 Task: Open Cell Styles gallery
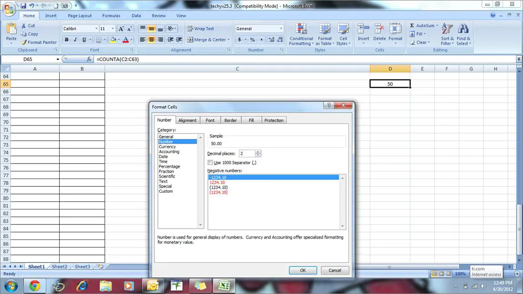343,34
